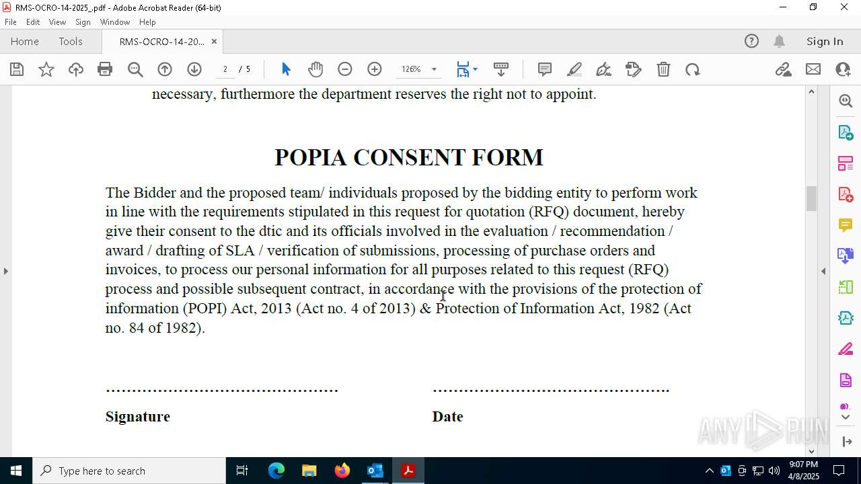Click the vertical scrollbar thumb
The width and height of the screenshot is (861, 484).
(811, 198)
